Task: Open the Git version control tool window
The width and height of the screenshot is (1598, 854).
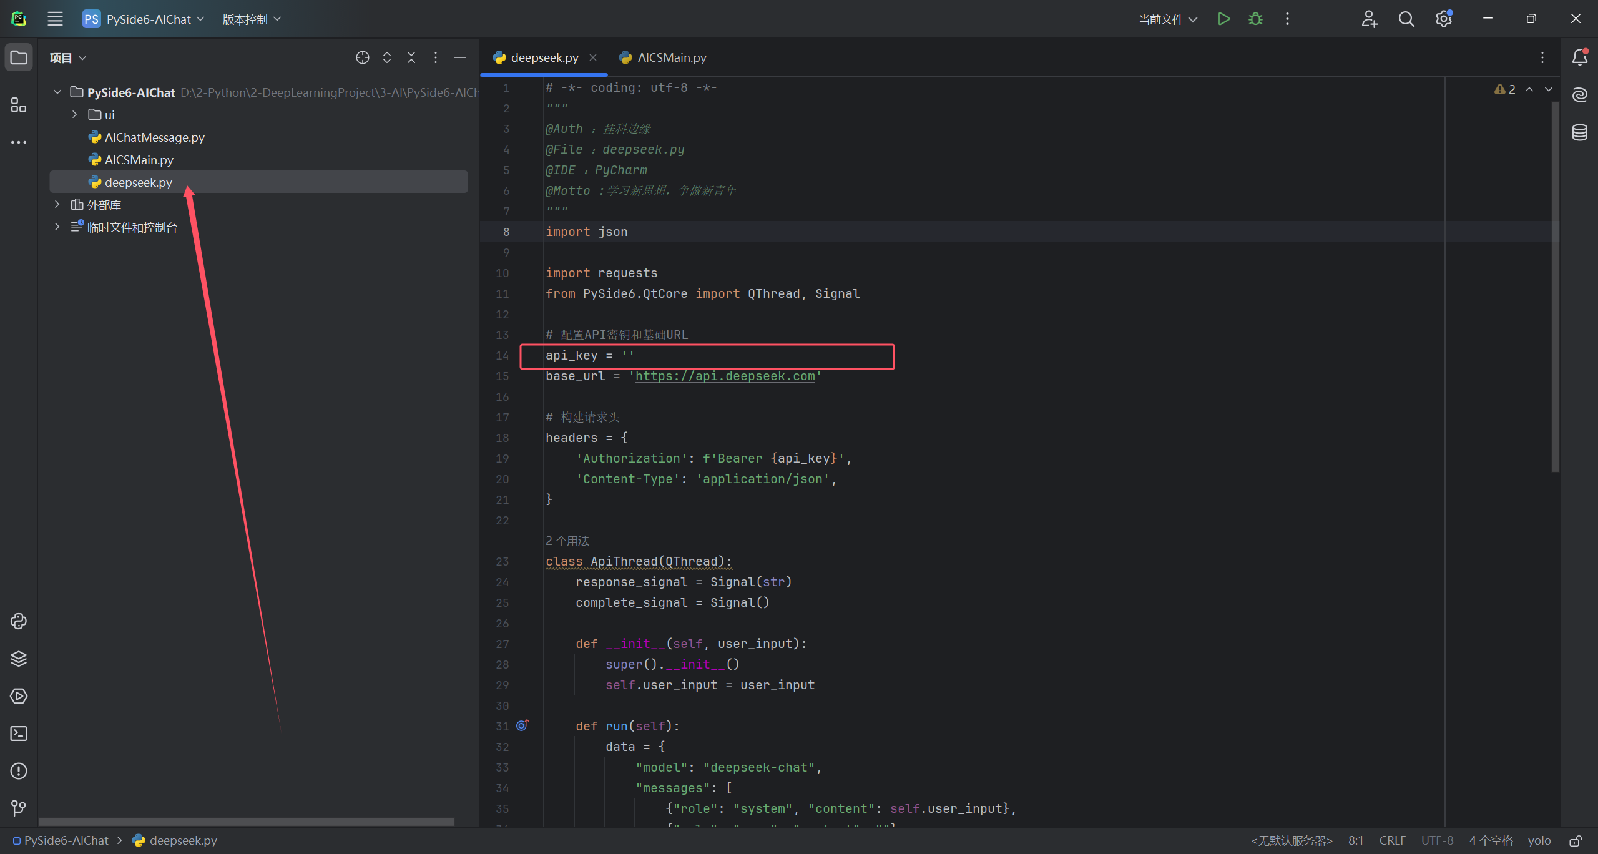Action: click(x=19, y=808)
